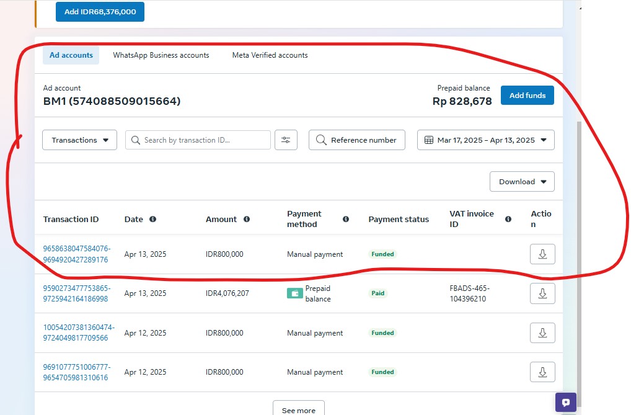Click the filter settings icon beside search
Image resolution: width=631 pixels, height=415 pixels.
coord(286,140)
